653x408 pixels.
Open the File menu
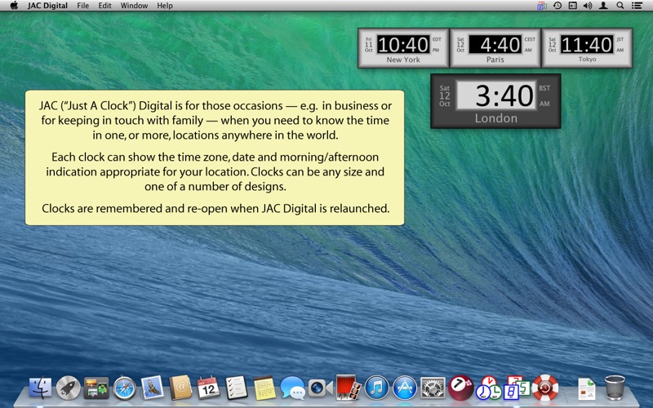pos(83,6)
